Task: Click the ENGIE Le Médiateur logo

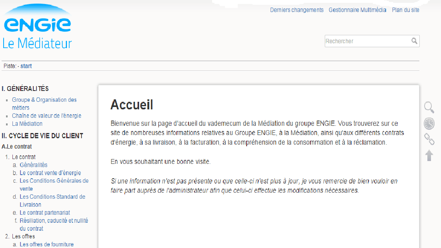Action: (x=37, y=27)
